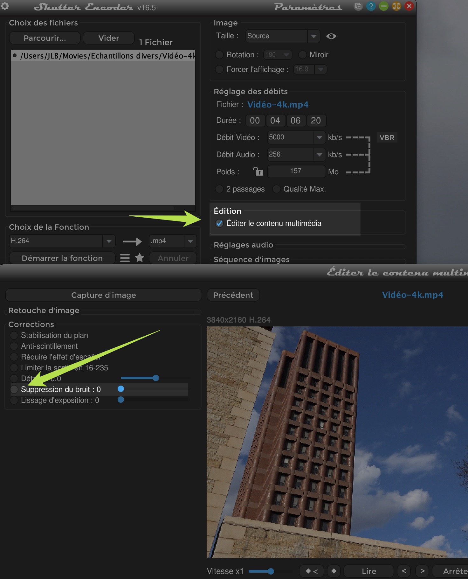This screenshot has width=468, height=579.
Task: Click the blue help question mark icon
Action: [x=371, y=6]
